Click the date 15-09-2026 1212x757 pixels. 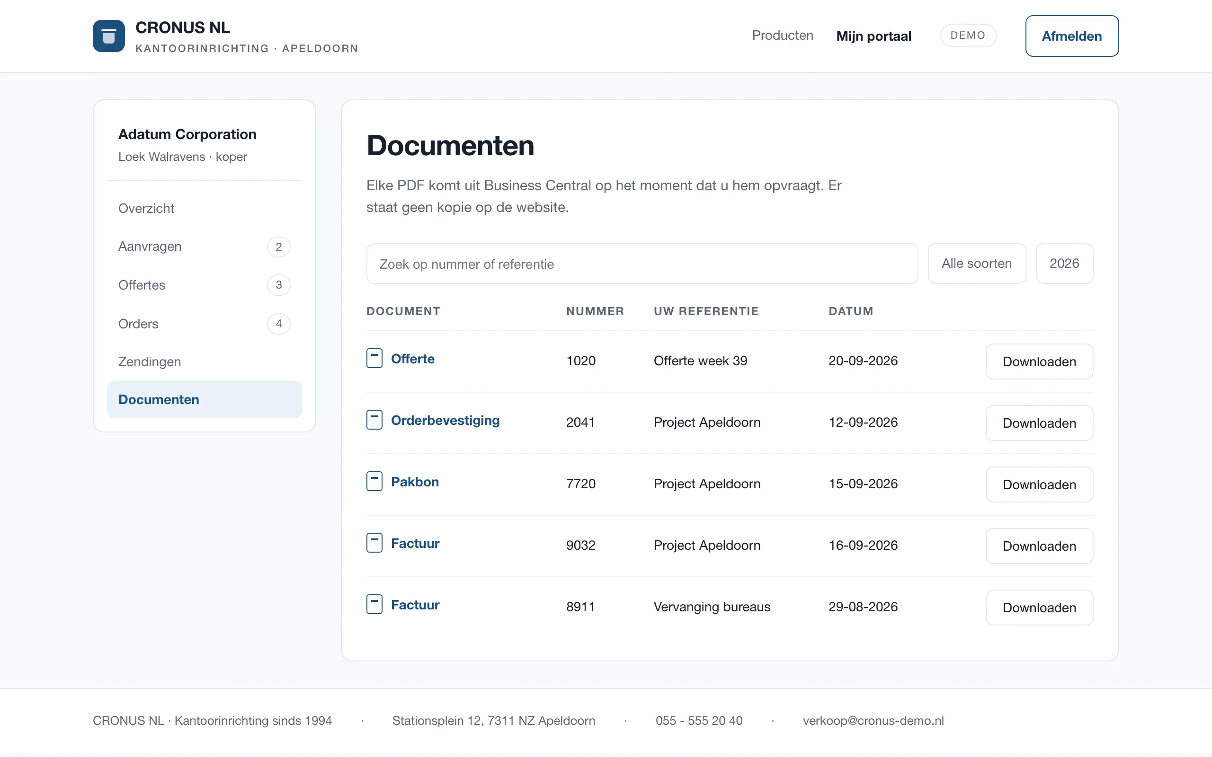click(x=863, y=484)
